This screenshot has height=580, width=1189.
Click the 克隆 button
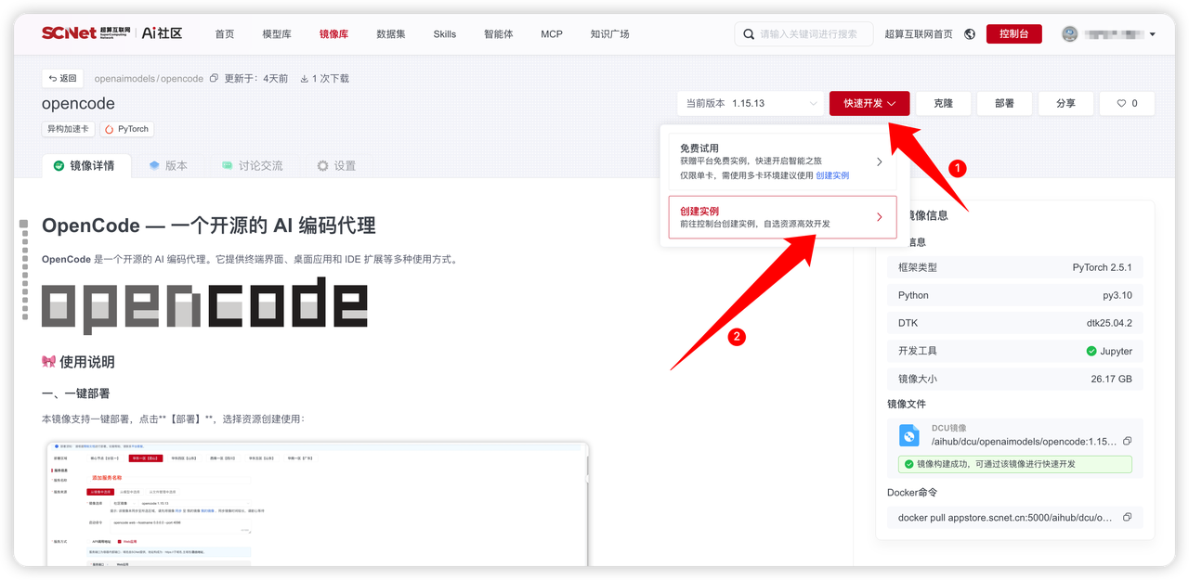pyautogui.click(x=943, y=103)
